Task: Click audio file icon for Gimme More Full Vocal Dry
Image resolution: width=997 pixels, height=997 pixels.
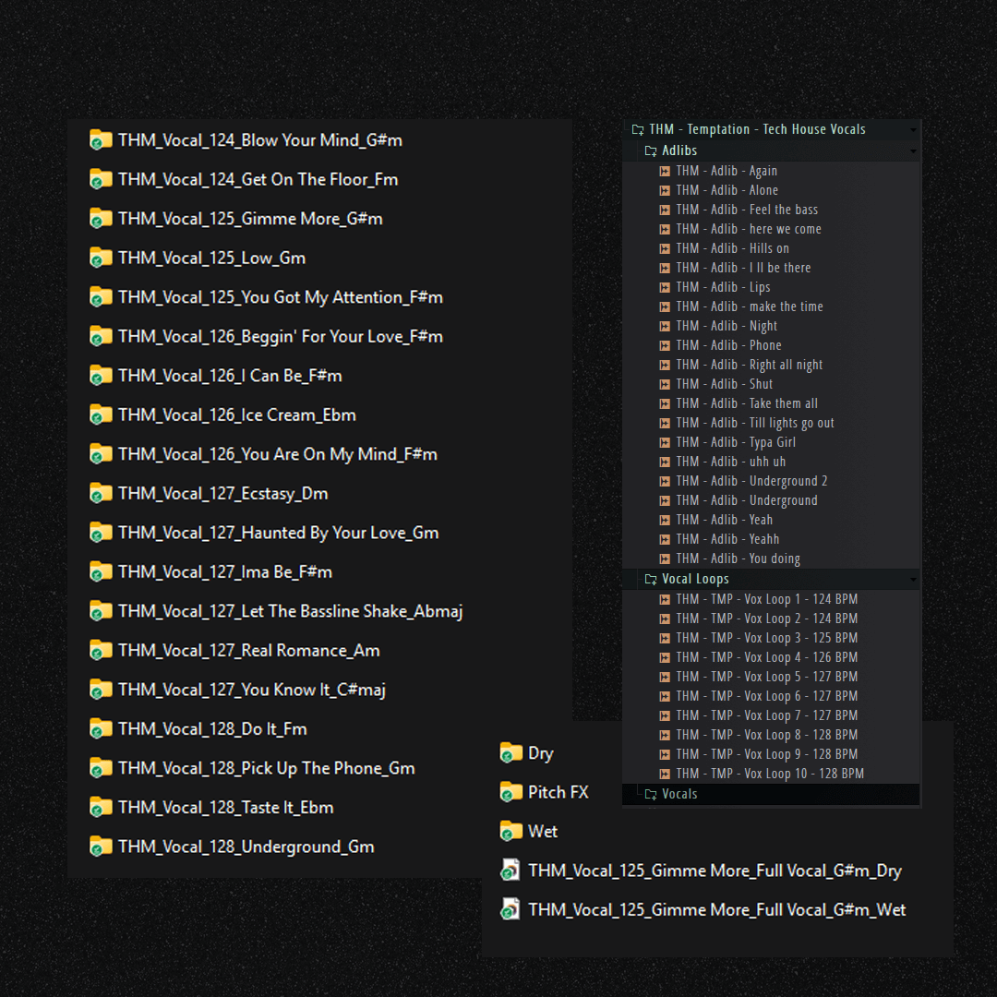Action: point(511,871)
